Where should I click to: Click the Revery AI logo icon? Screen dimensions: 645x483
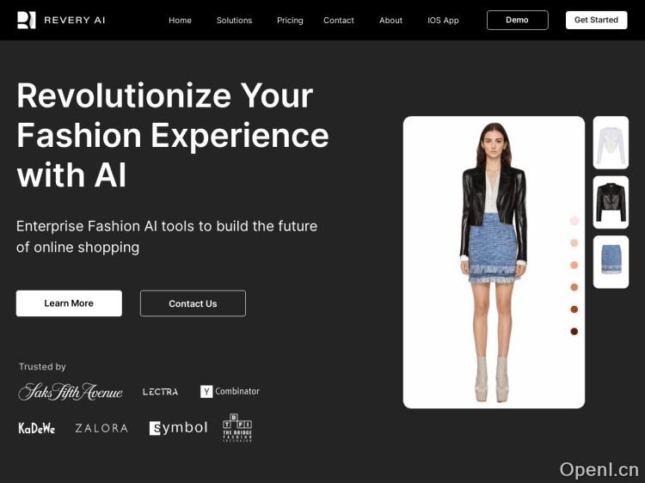(x=27, y=20)
